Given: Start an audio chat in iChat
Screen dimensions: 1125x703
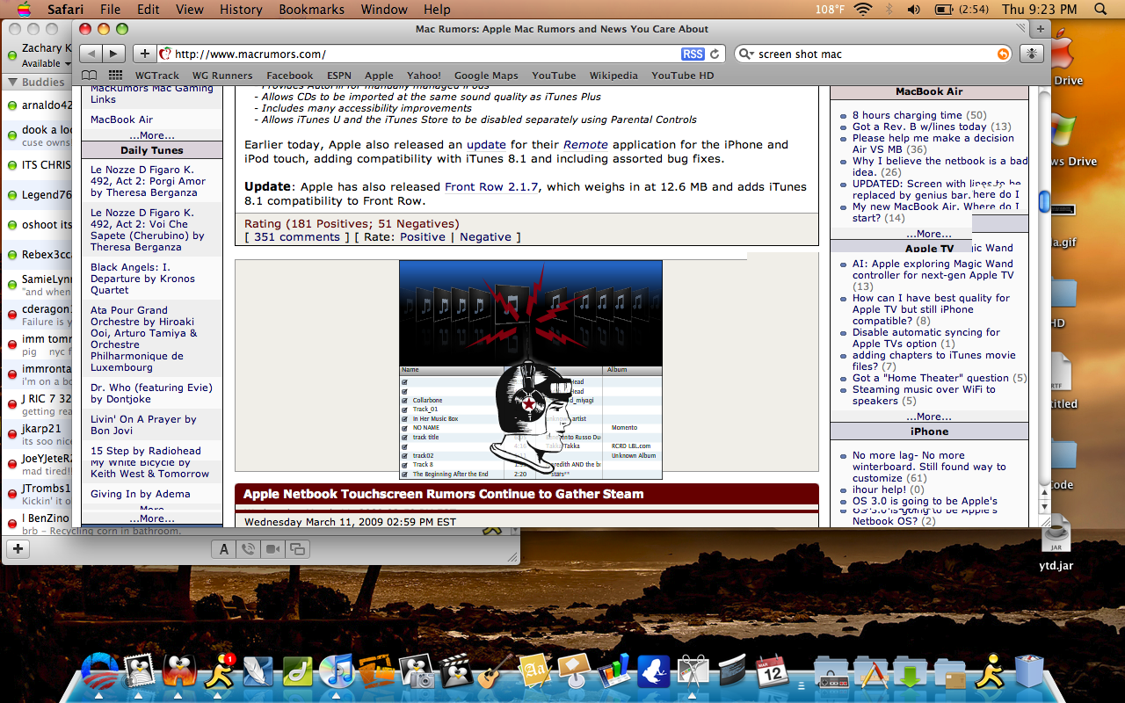Looking at the screenshot, I should [248, 549].
